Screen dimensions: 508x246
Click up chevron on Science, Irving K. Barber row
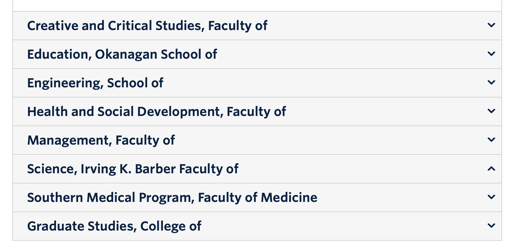[x=491, y=168]
